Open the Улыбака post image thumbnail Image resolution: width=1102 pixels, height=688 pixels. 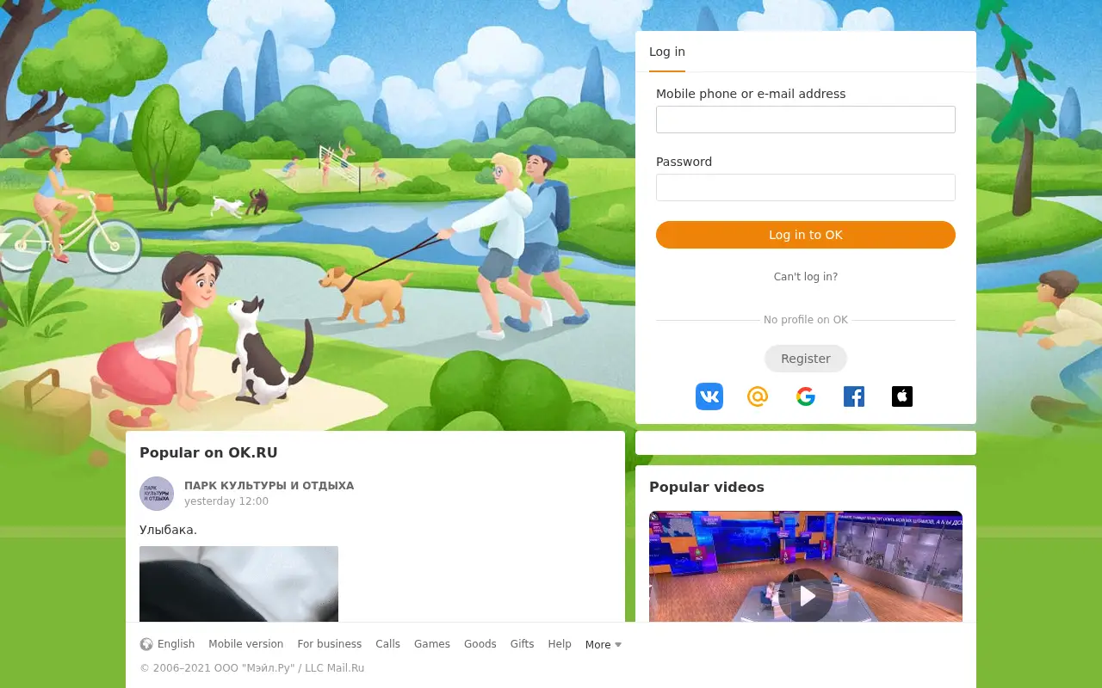[x=238, y=584]
